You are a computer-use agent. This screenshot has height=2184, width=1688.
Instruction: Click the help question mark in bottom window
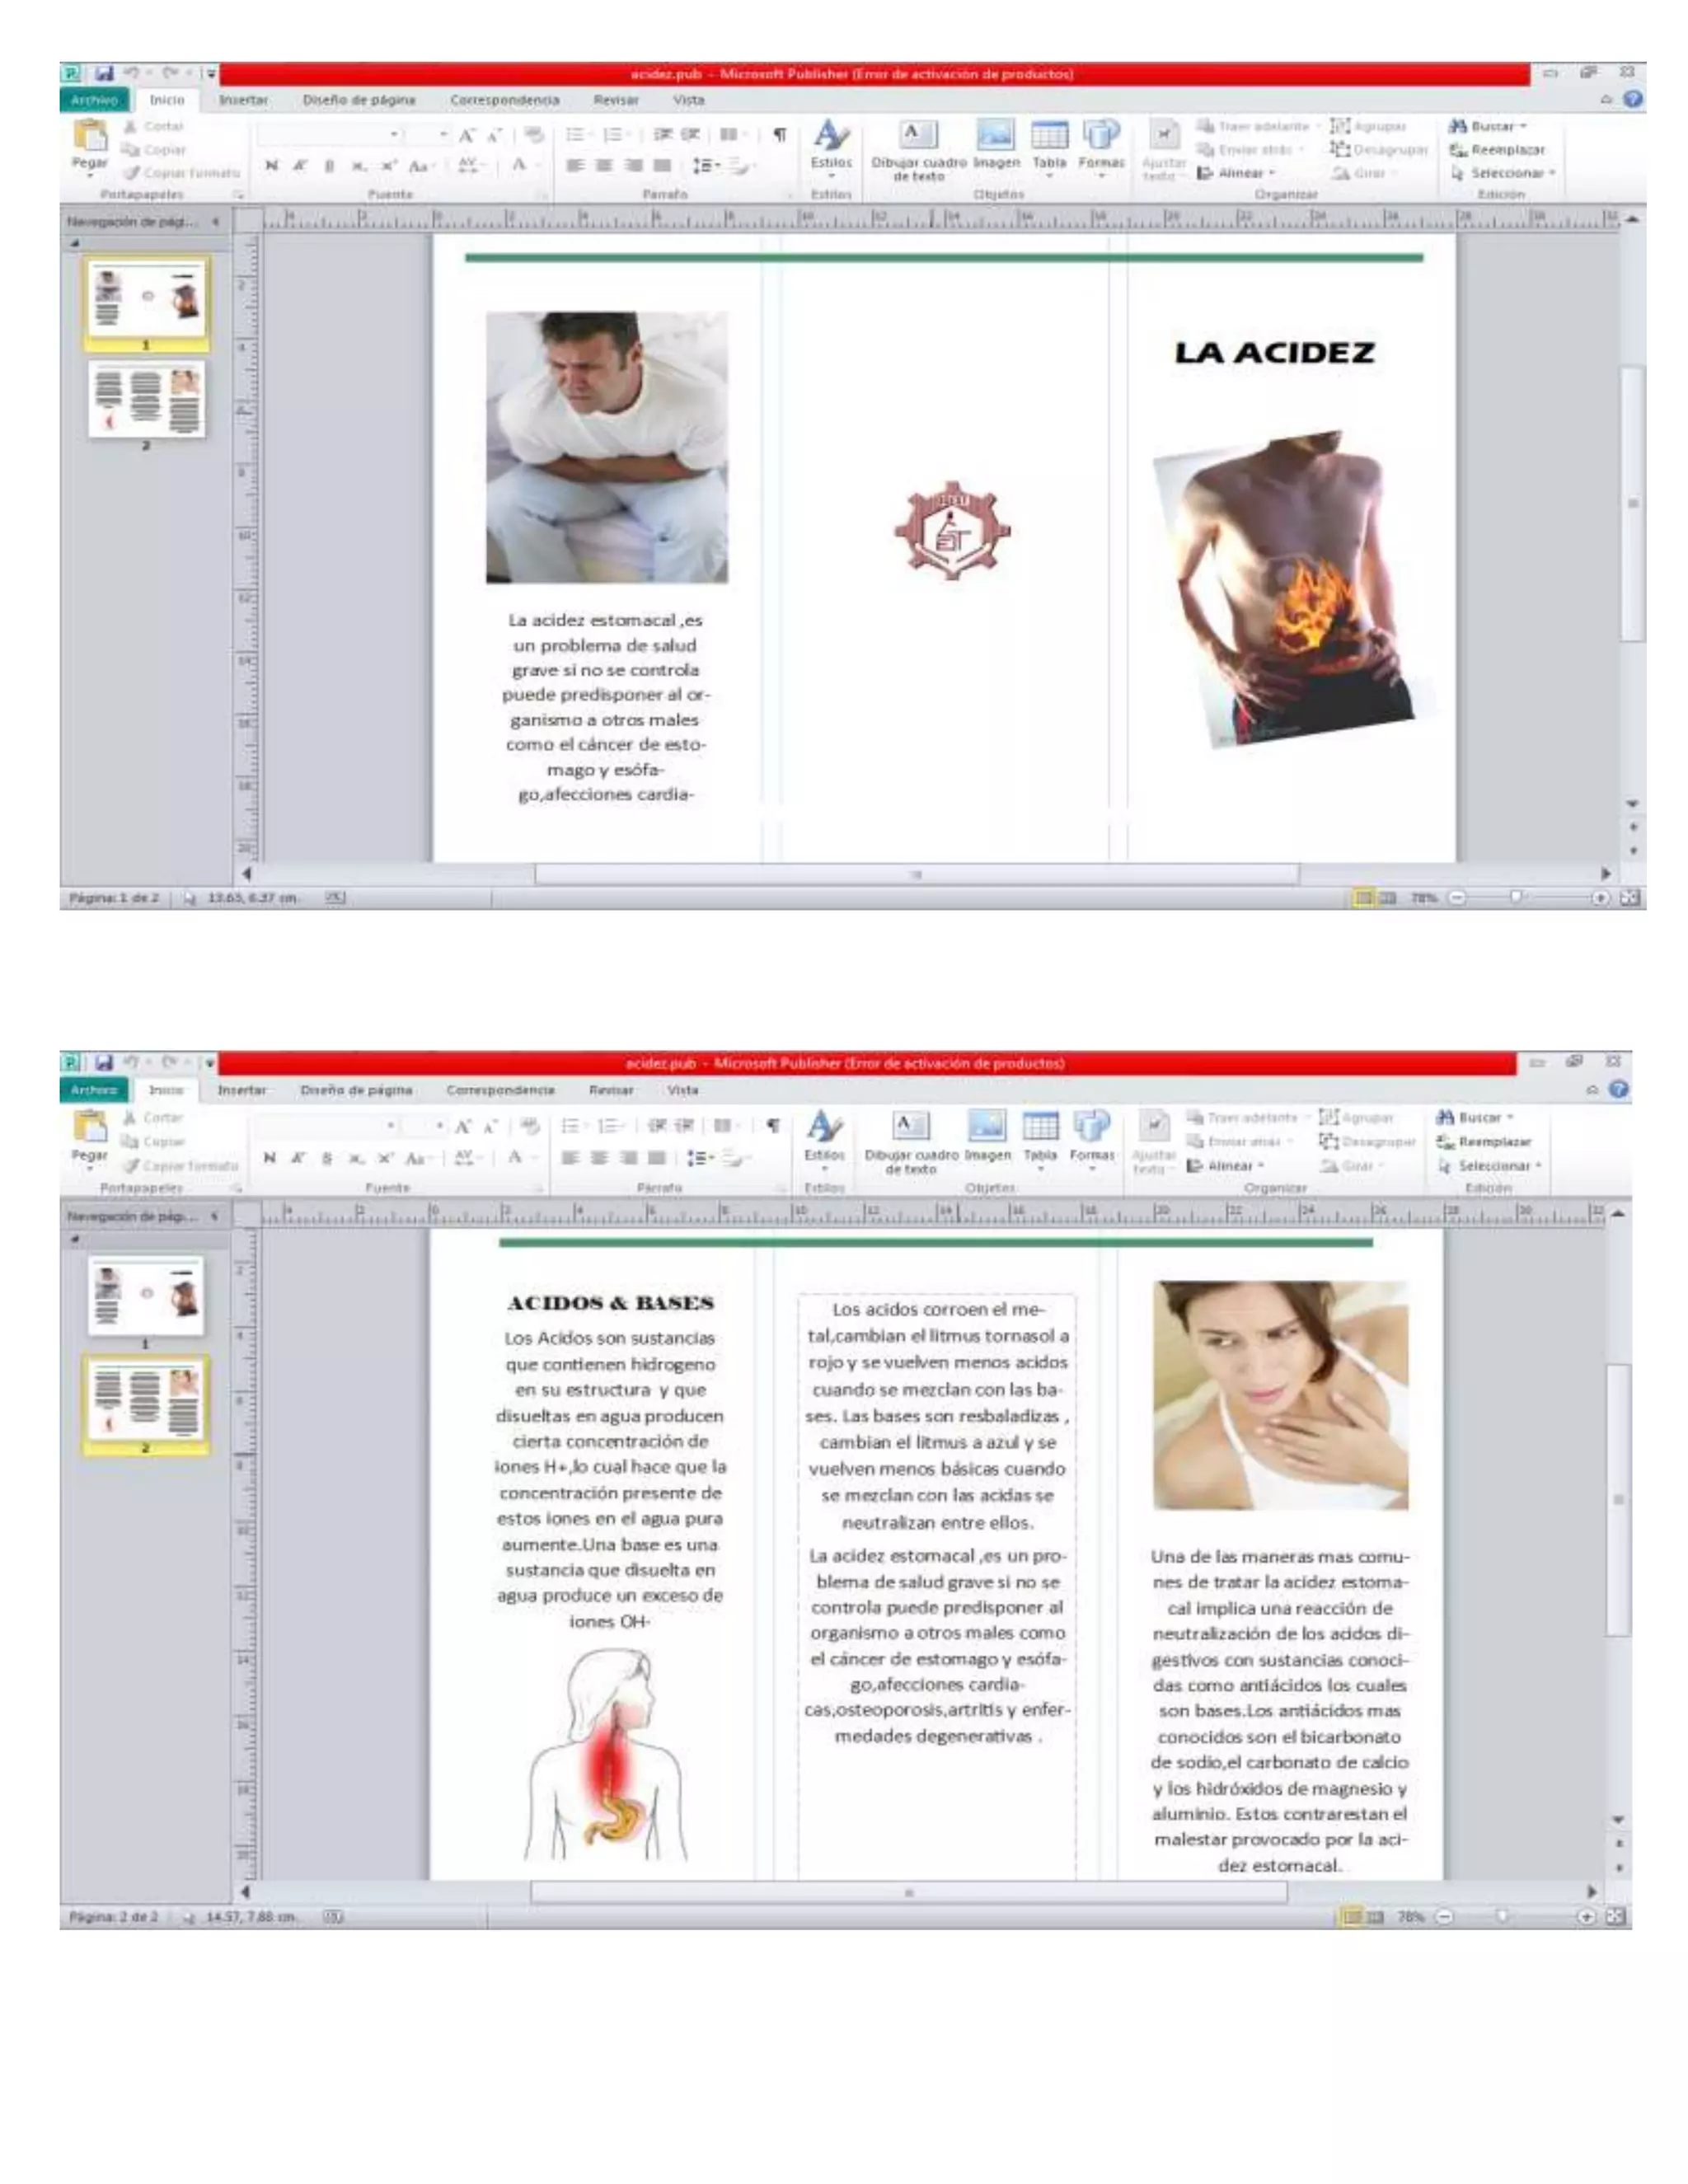pos(1619,1089)
